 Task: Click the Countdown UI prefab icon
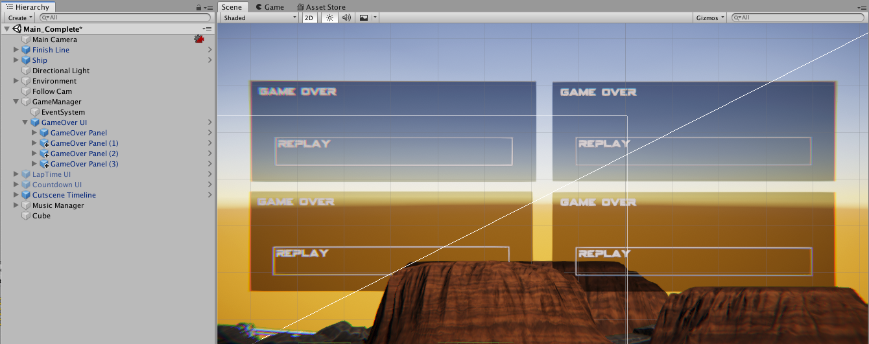pyautogui.click(x=26, y=185)
